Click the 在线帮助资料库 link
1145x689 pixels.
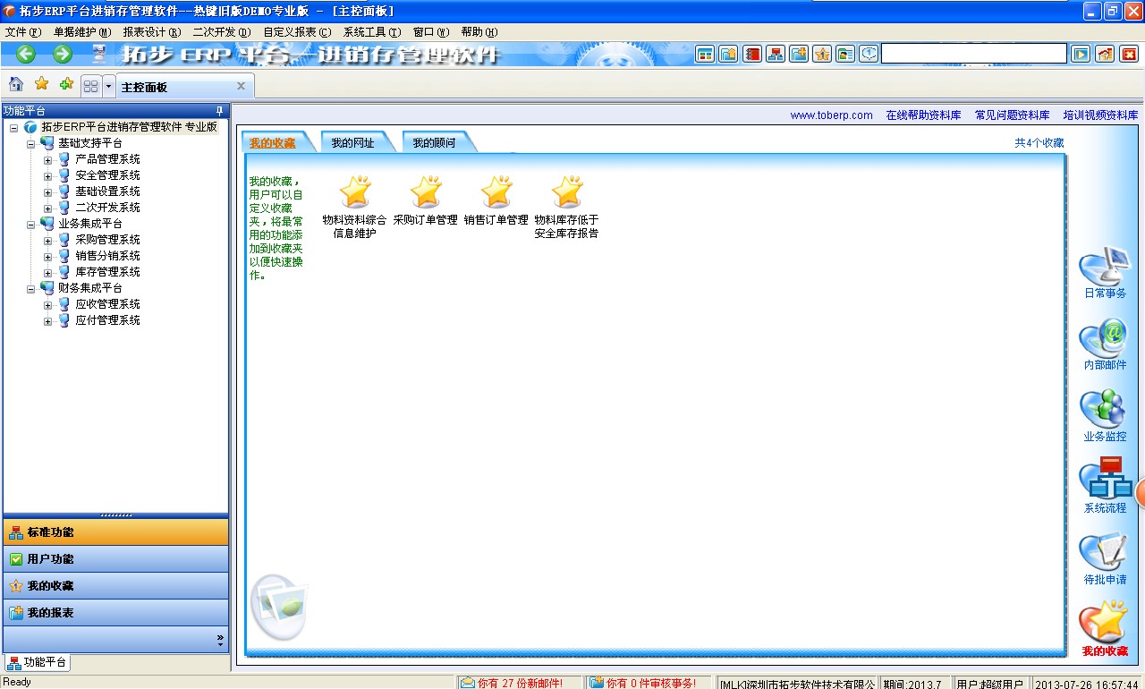tap(923, 115)
